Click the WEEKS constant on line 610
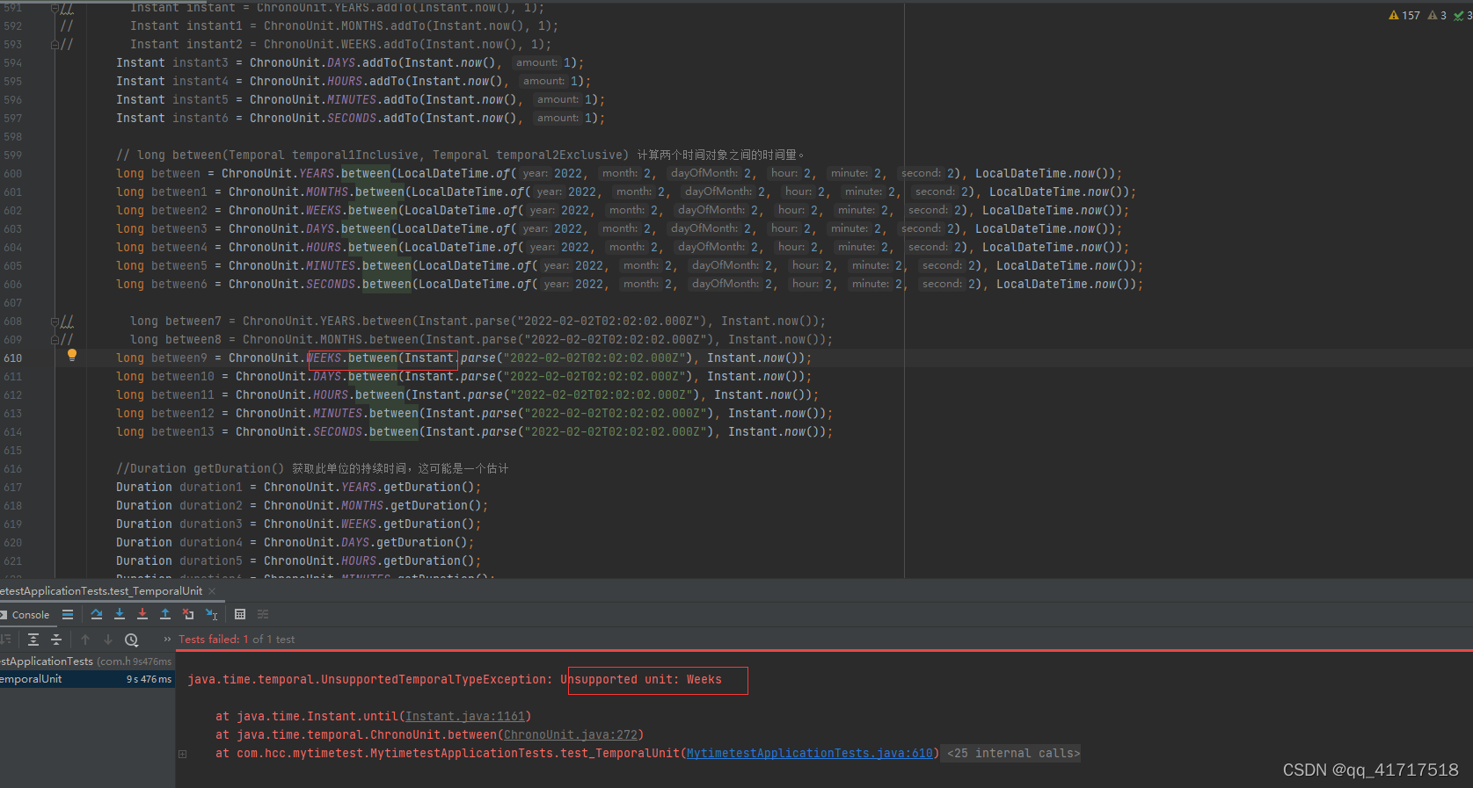This screenshot has height=788, width=1473. (x=324, y=358)
